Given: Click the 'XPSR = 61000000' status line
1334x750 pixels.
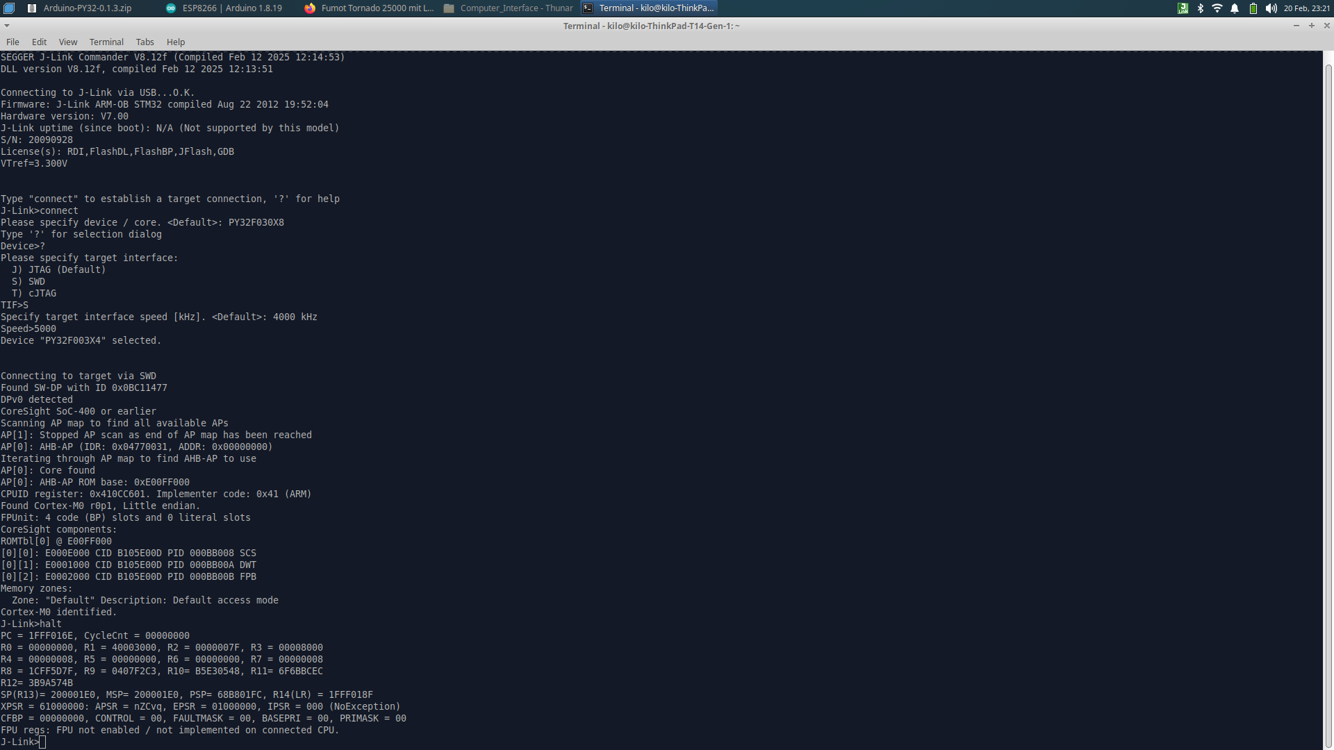Looking at the screenshot, I should coord(201,706).
